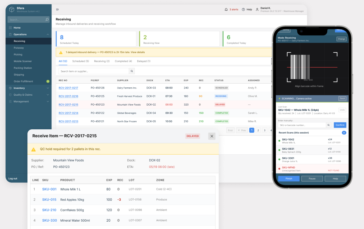Open the RCV-2017-0216 receiving link
The image size is (364, 229).
click(x=68, y=96)
